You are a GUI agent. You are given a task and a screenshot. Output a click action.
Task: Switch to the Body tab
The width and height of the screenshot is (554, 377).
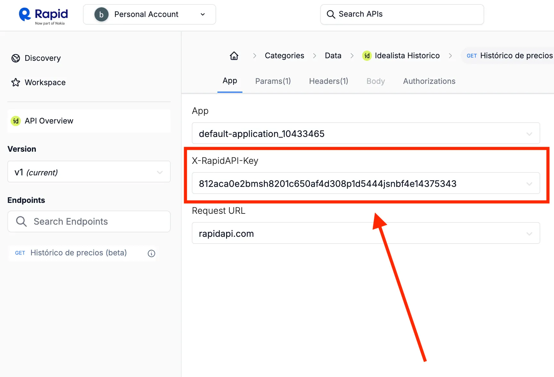(x=376, y=81)
